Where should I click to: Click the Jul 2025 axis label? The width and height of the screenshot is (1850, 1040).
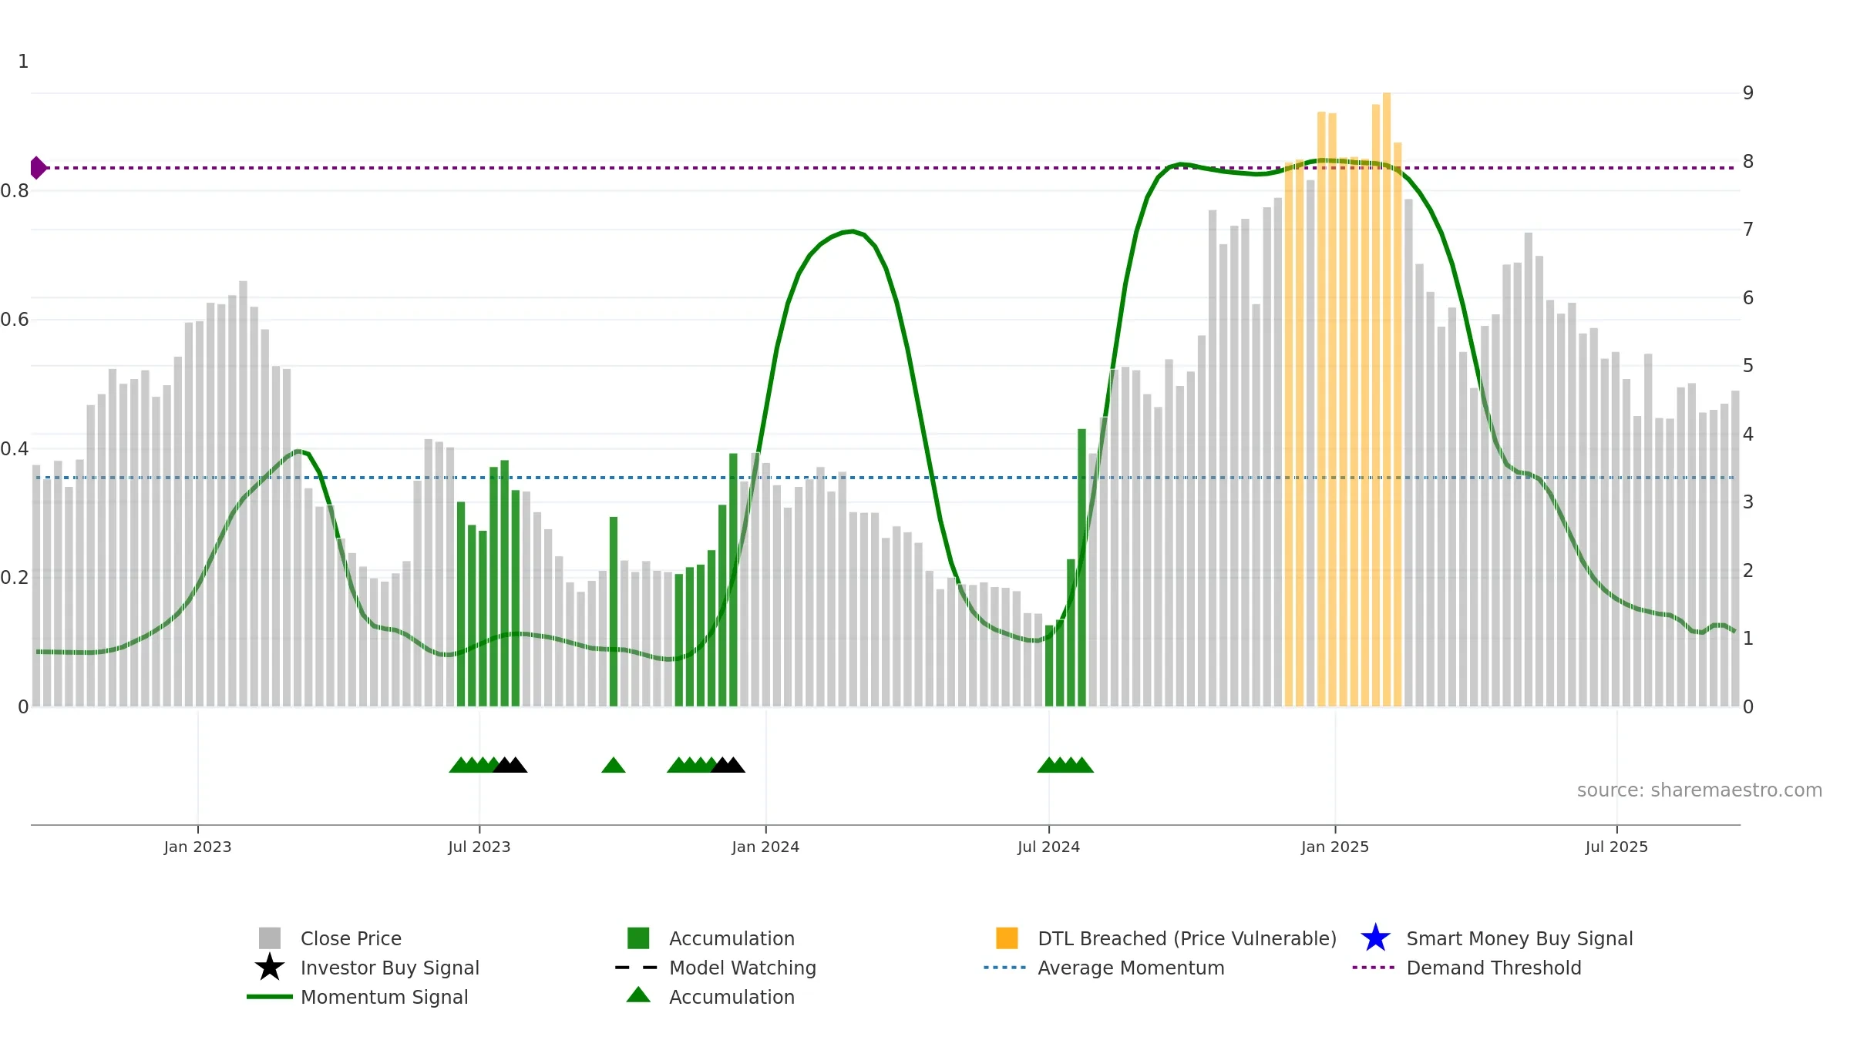(x=1616, y=847)
